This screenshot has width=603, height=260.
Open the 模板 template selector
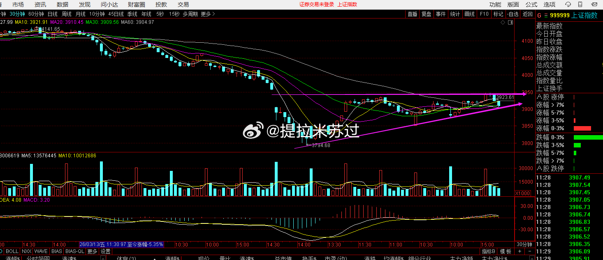coord(506,251)
